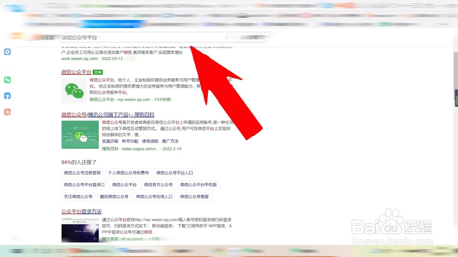This screenshot has height=257, width=458.
Task: Select related search 个人微信公众号收费吗
Action: (128, 173)
